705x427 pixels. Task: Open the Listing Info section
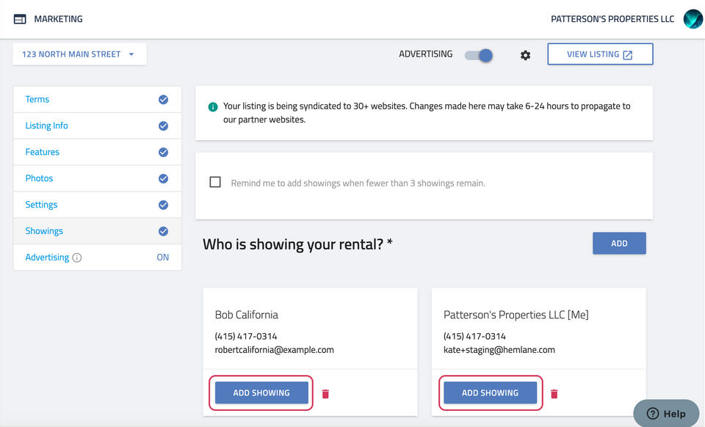(98, 125)
